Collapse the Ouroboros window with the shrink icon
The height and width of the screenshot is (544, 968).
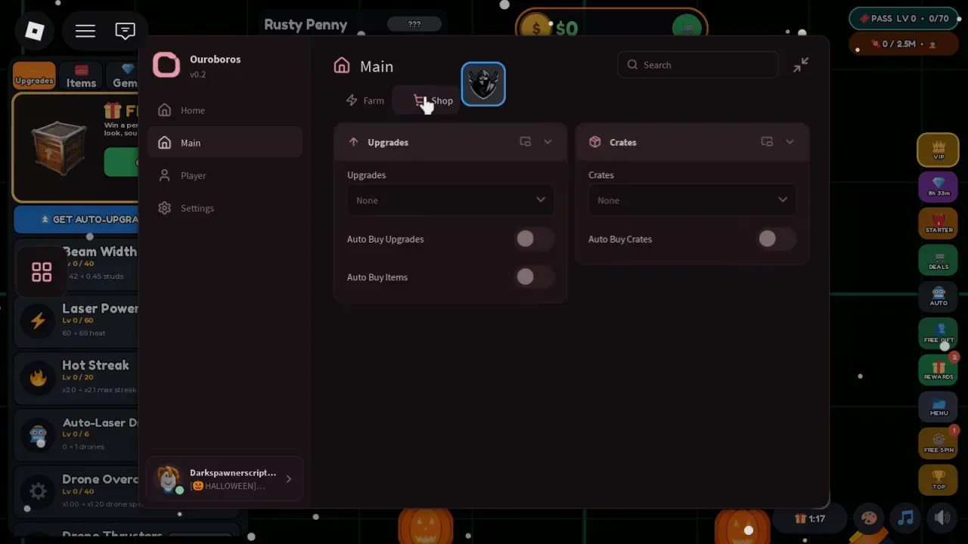click(800, 66)
